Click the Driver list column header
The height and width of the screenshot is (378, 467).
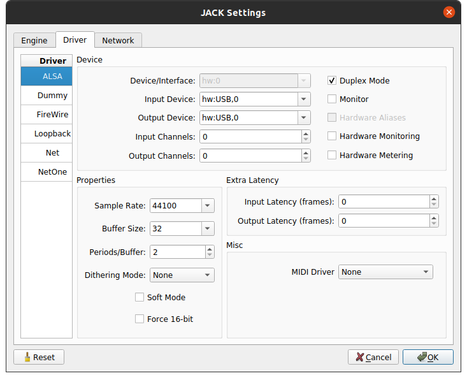(47, 61)
